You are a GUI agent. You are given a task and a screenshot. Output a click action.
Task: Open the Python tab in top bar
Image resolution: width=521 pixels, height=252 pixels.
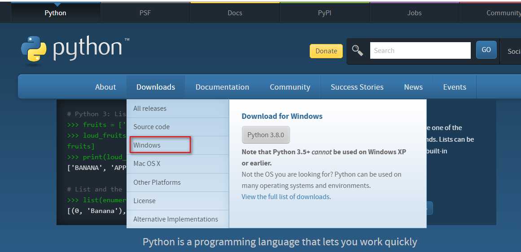point(56,13)
